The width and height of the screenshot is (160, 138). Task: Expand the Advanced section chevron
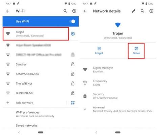click(x=85, y=109)
